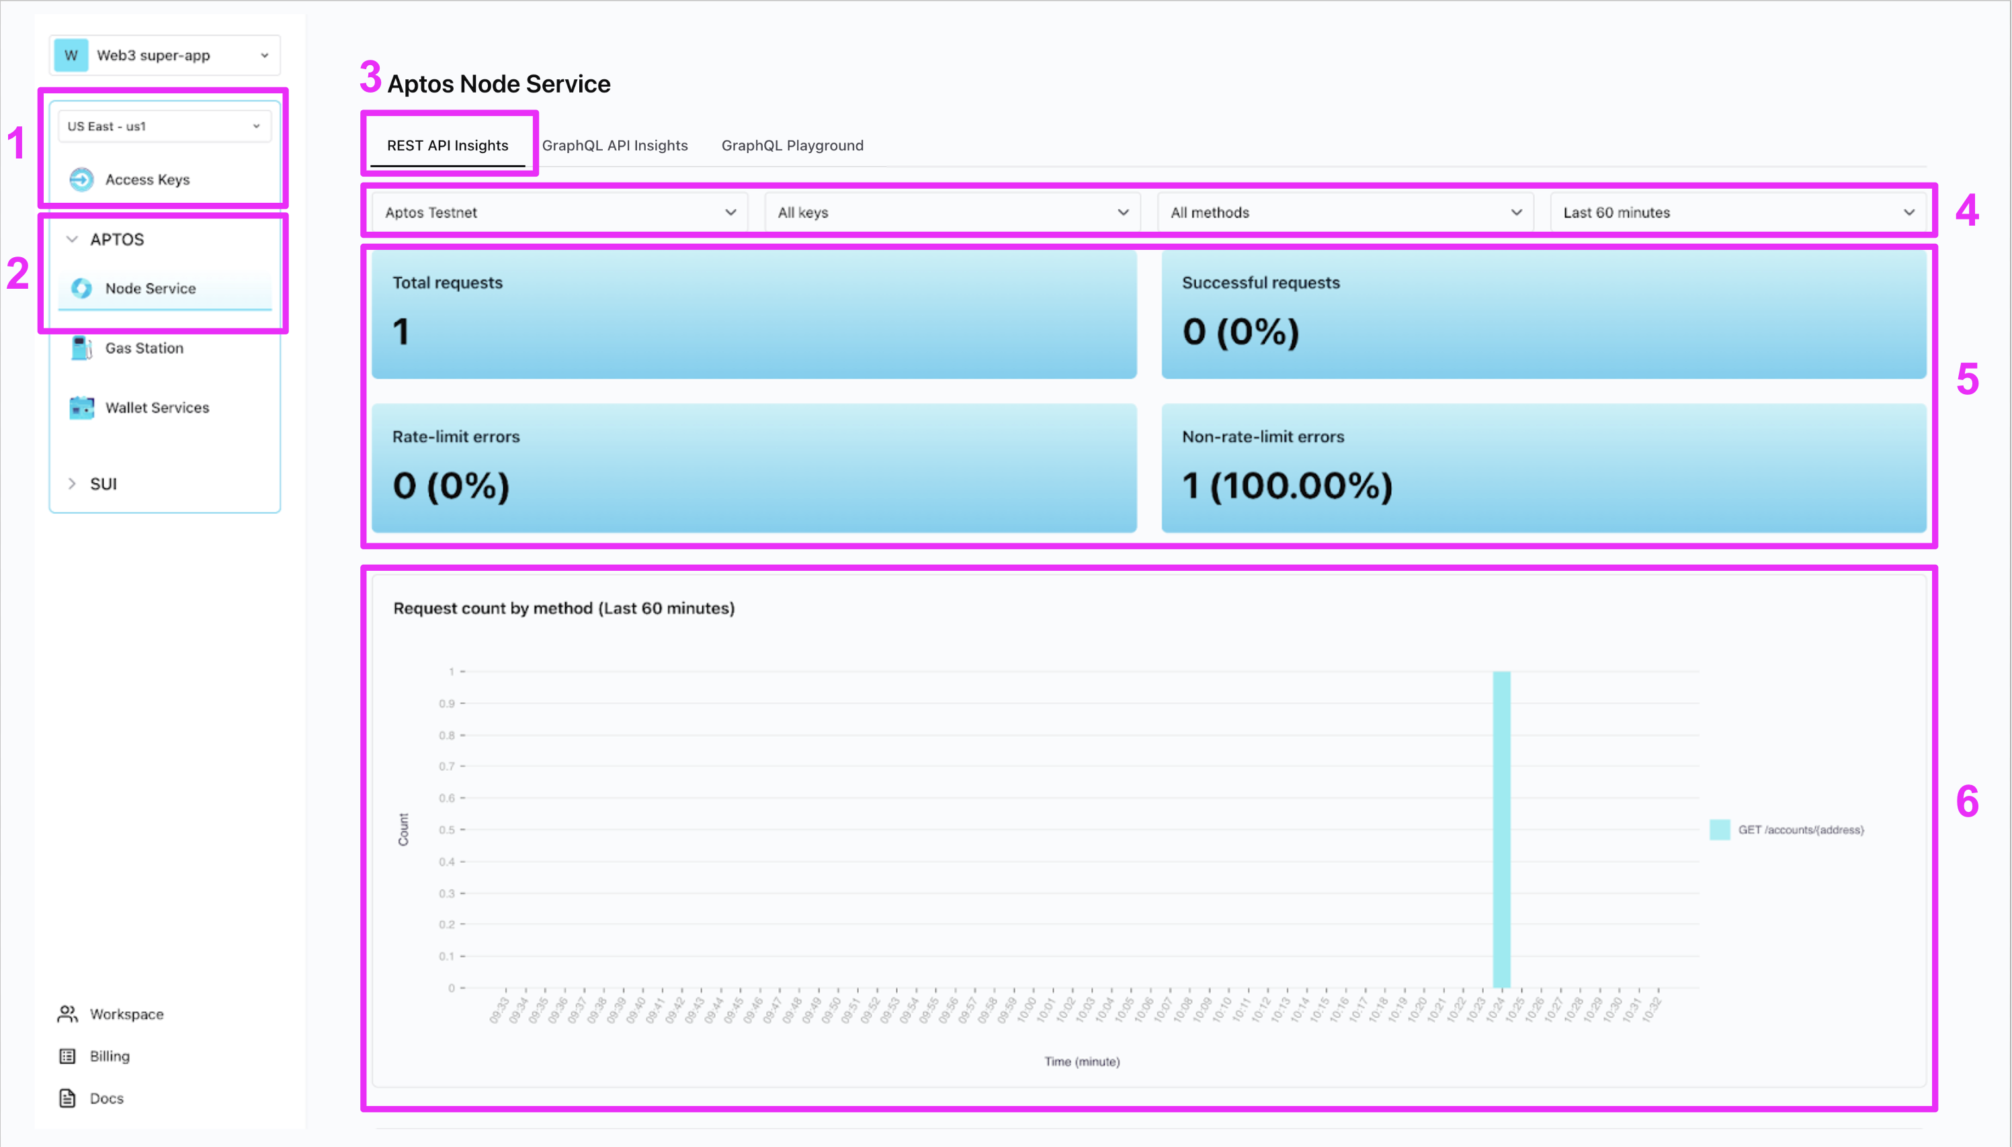This screenshot has height=1147, width=2012.
Task: Click the Workspace people icon
Action: tap(68, 1014)
